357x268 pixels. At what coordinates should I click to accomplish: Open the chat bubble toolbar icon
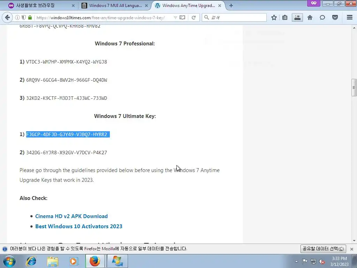322,17
